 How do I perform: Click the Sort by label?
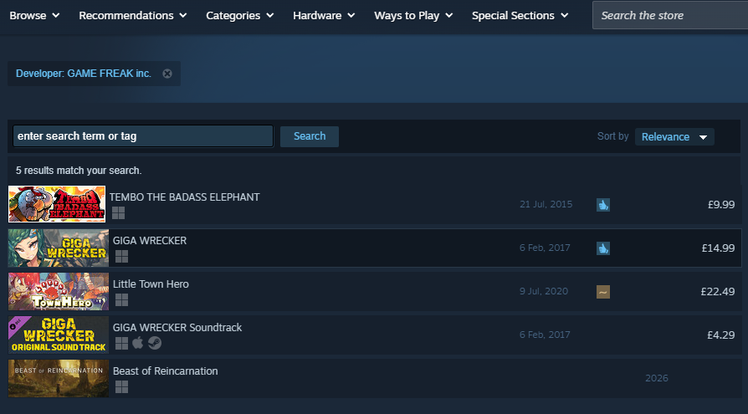tap(613, 136)
